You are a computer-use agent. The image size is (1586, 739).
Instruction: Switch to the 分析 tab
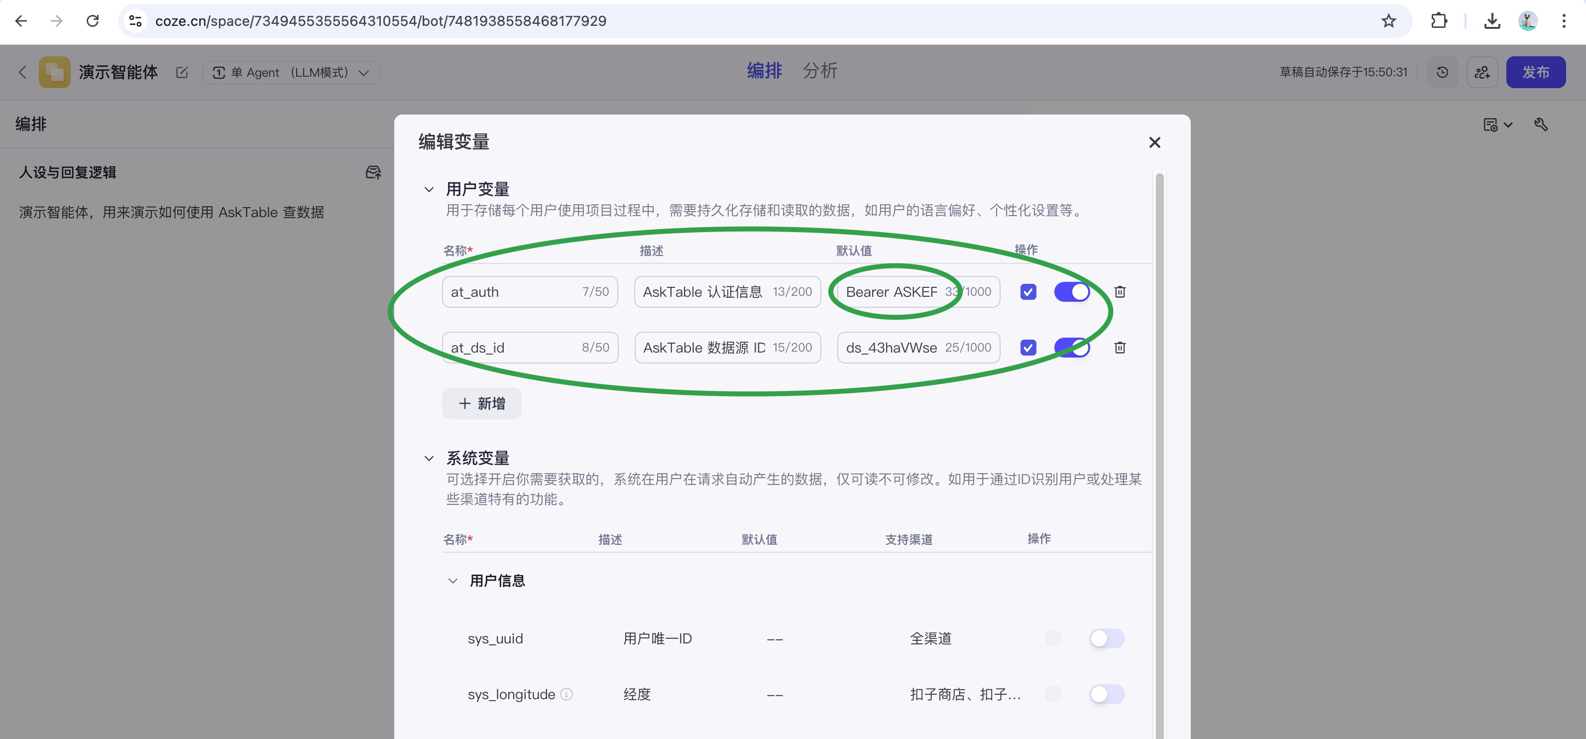(819, 71)
